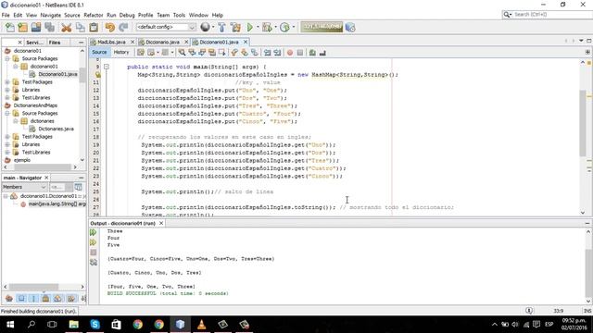Run the project with green play icon
Image resolution: width=593 pixels, height=333 pixels.
pyautogui.click(x=249, y=27)
